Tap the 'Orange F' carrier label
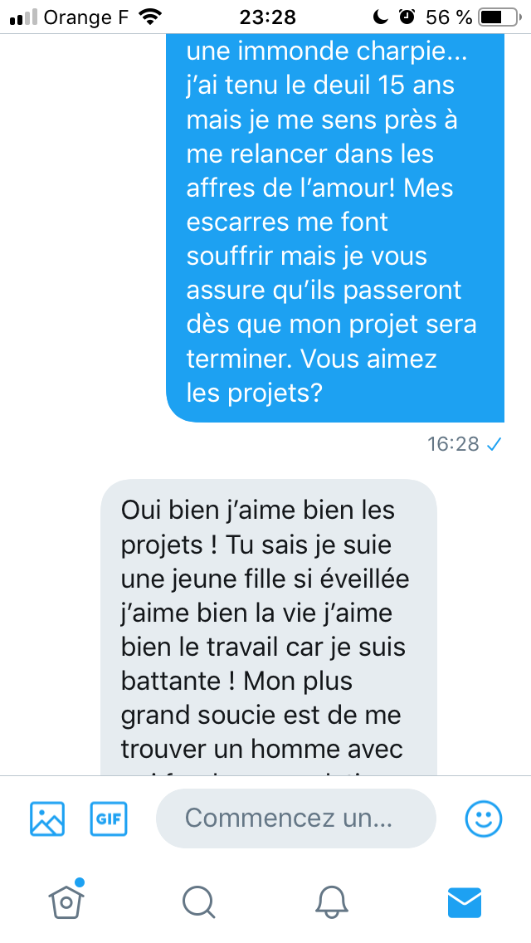The image size is (531, 943). (86, 17)
